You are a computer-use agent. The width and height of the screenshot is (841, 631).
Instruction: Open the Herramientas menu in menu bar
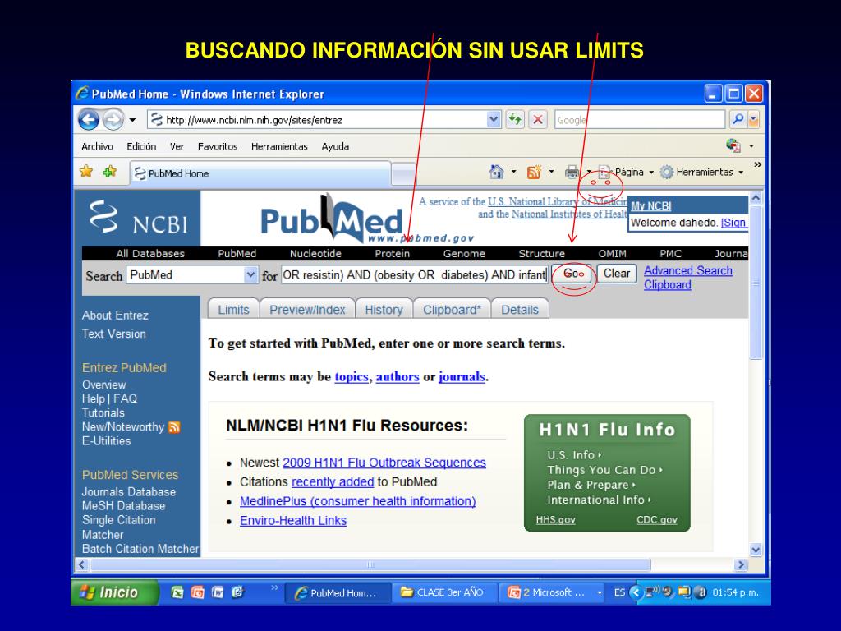coord(279,146)
